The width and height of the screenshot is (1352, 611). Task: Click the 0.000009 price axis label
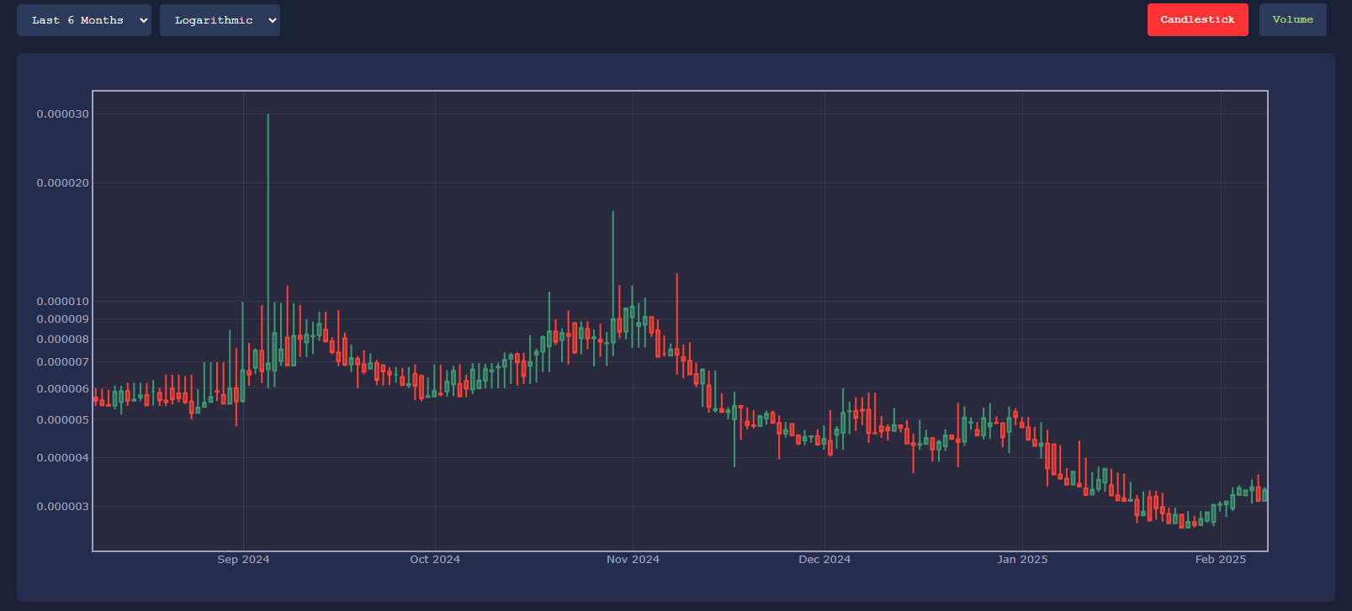(62, 319)
